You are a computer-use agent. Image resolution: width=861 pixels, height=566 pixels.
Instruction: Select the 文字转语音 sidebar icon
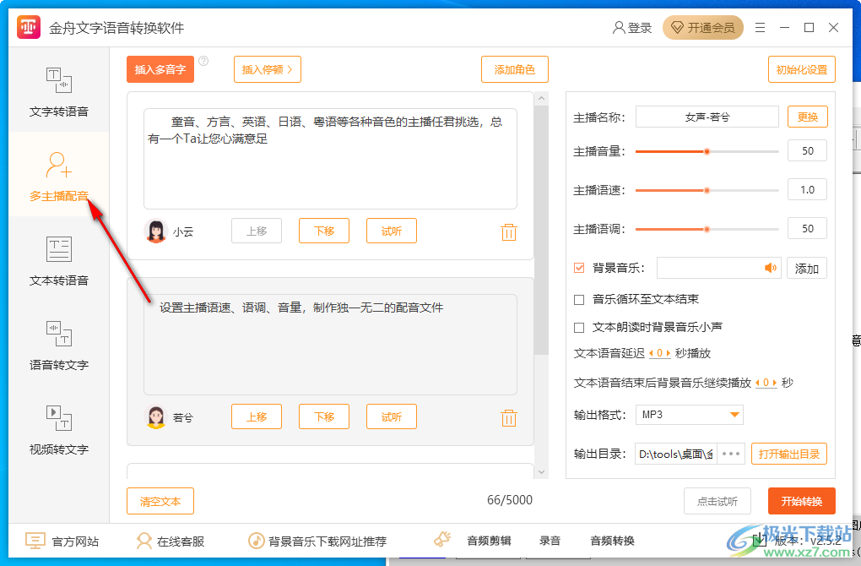click(58, 91)
